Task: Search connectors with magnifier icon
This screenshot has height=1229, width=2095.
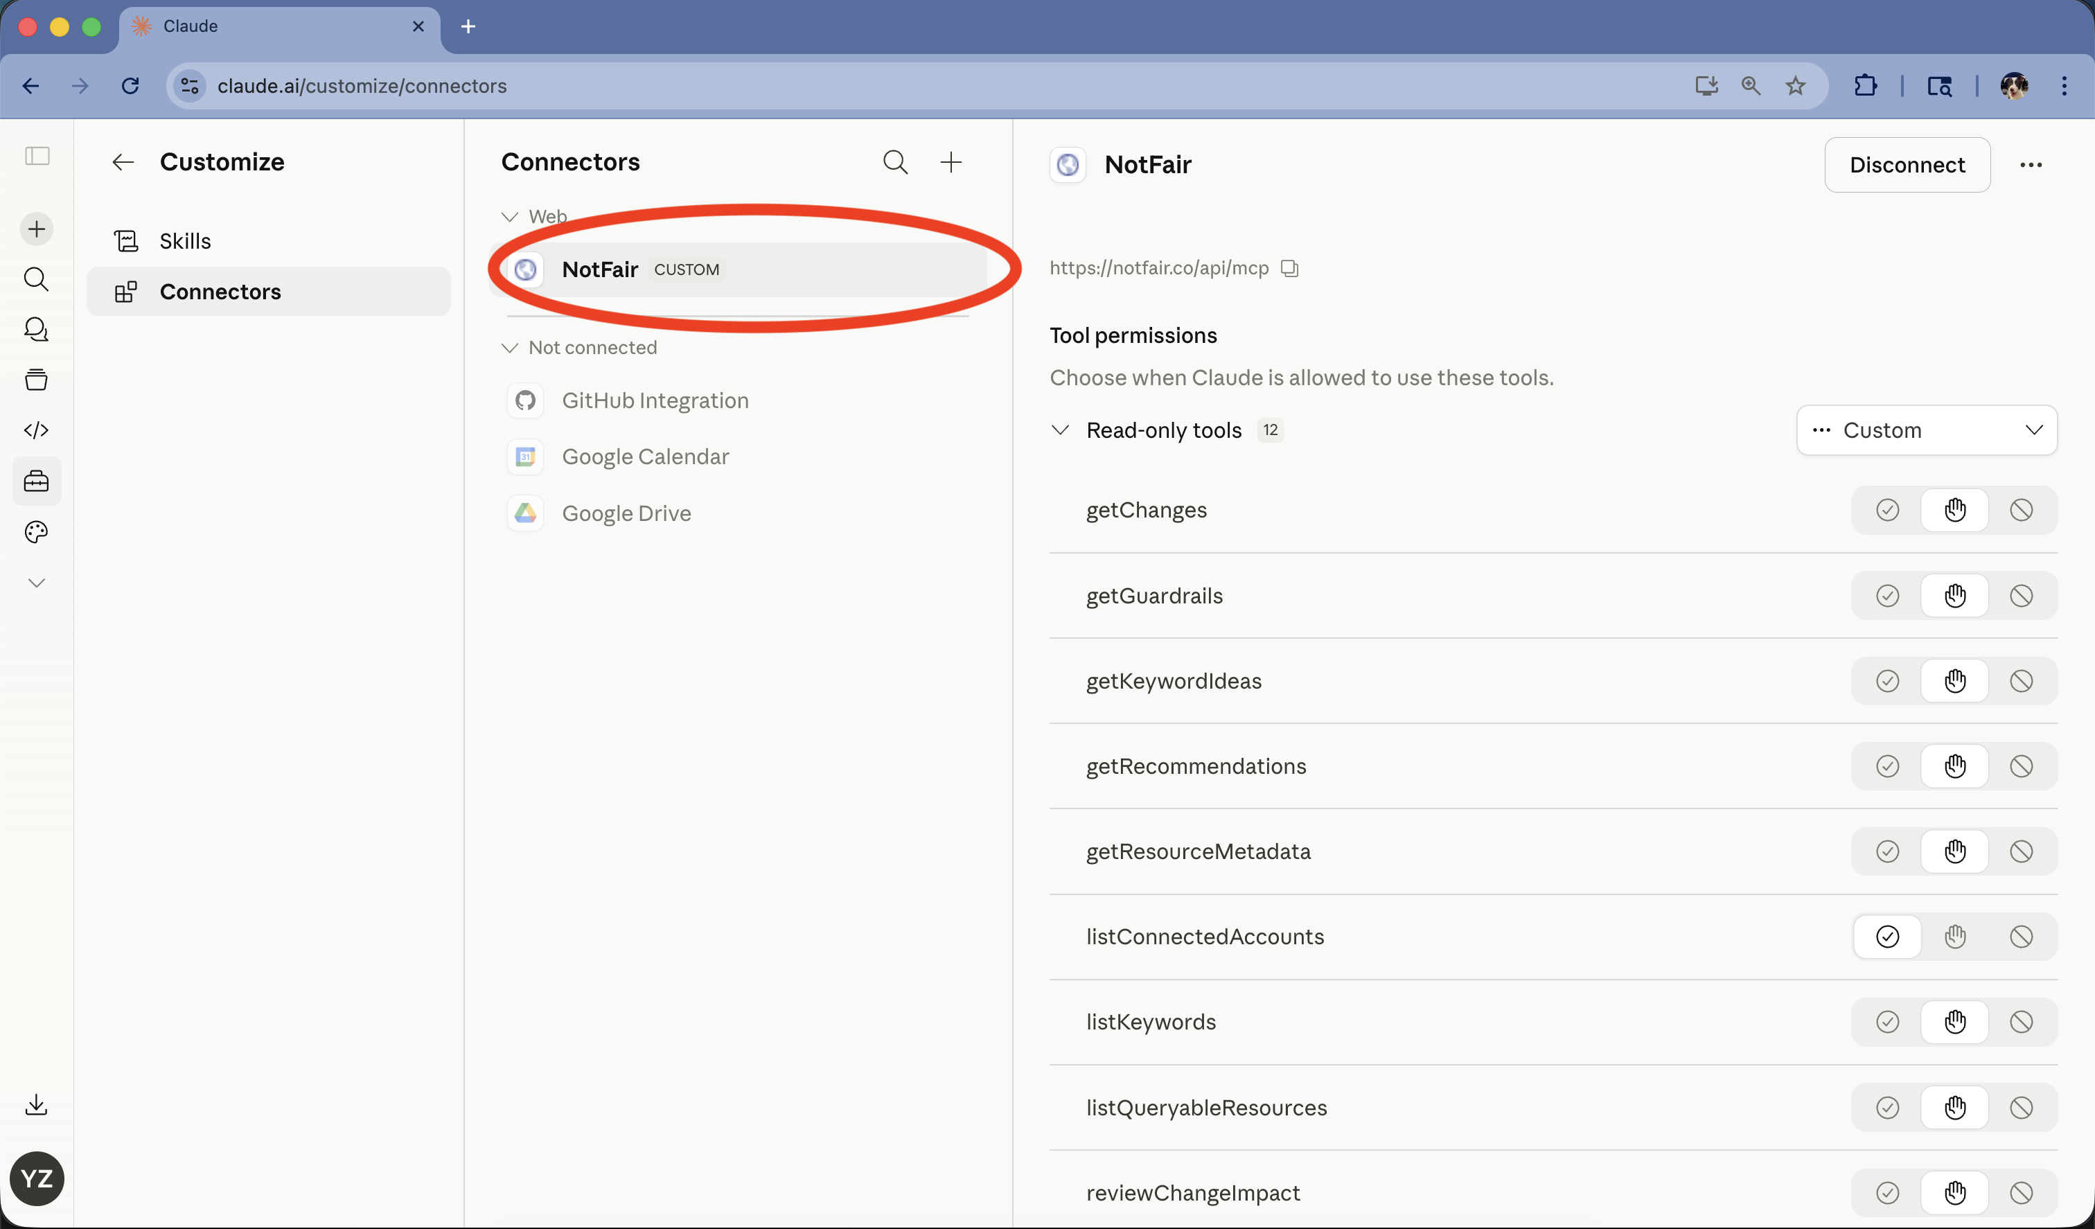Action: (895, 162)
